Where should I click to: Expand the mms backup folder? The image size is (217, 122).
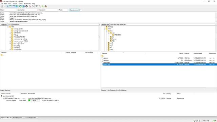point(10,49)
